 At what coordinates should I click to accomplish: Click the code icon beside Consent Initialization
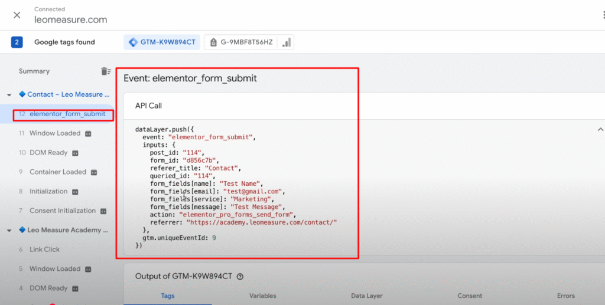pyautogui.click(x=103, y=211)
